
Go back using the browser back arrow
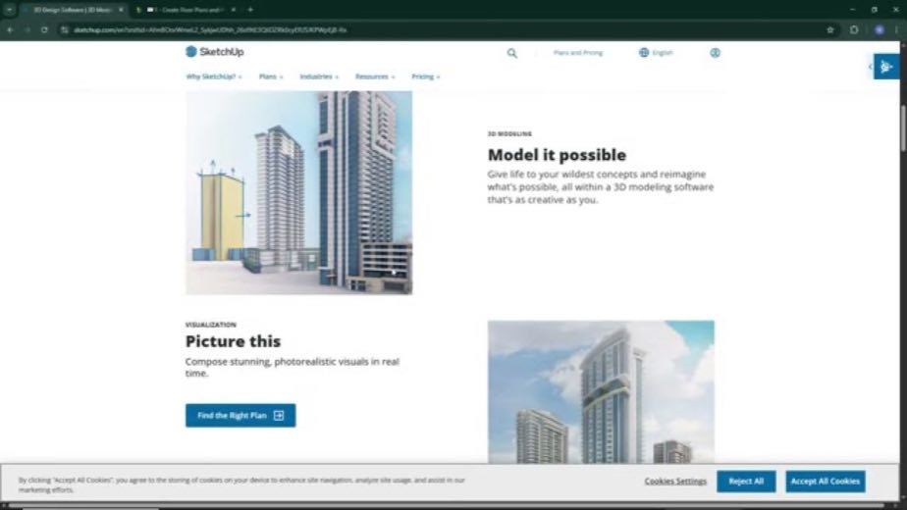11,29
